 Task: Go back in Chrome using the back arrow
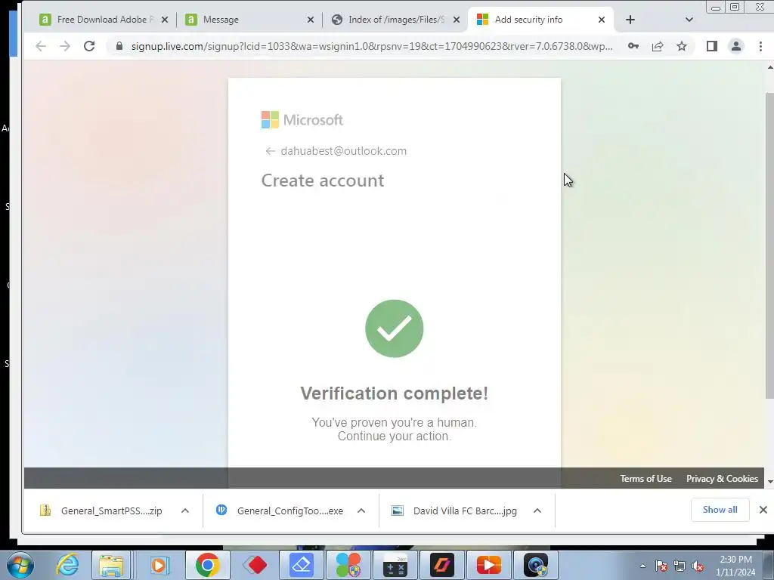tap(41, 46)
